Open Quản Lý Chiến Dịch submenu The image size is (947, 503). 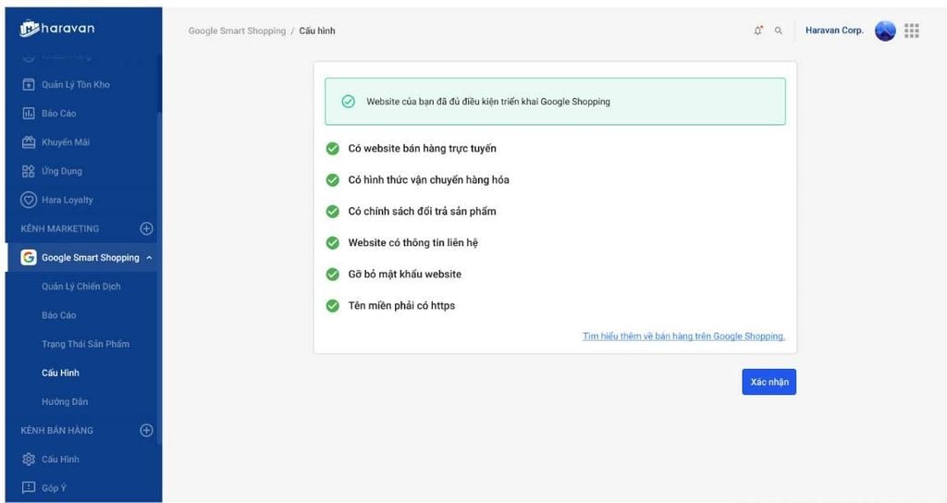point(81,287)
